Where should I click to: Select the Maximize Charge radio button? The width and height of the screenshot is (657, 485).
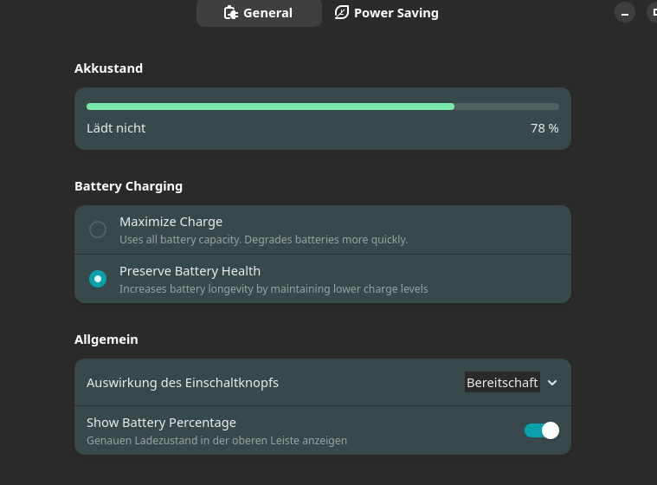tap(98, 230)
